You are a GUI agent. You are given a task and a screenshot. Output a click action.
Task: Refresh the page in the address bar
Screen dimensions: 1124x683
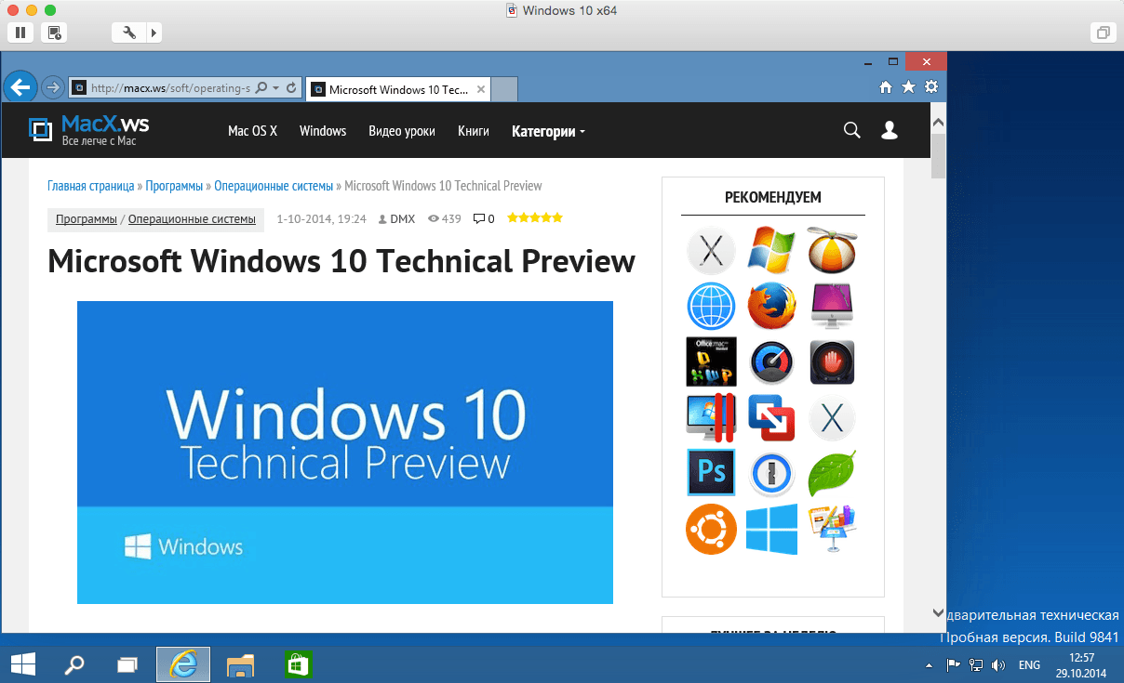291,88
